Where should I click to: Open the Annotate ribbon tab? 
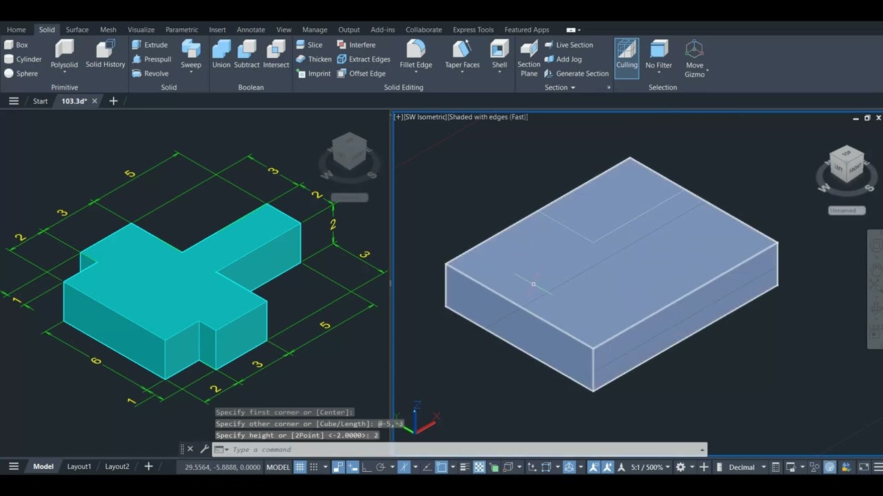pos(251,30)
